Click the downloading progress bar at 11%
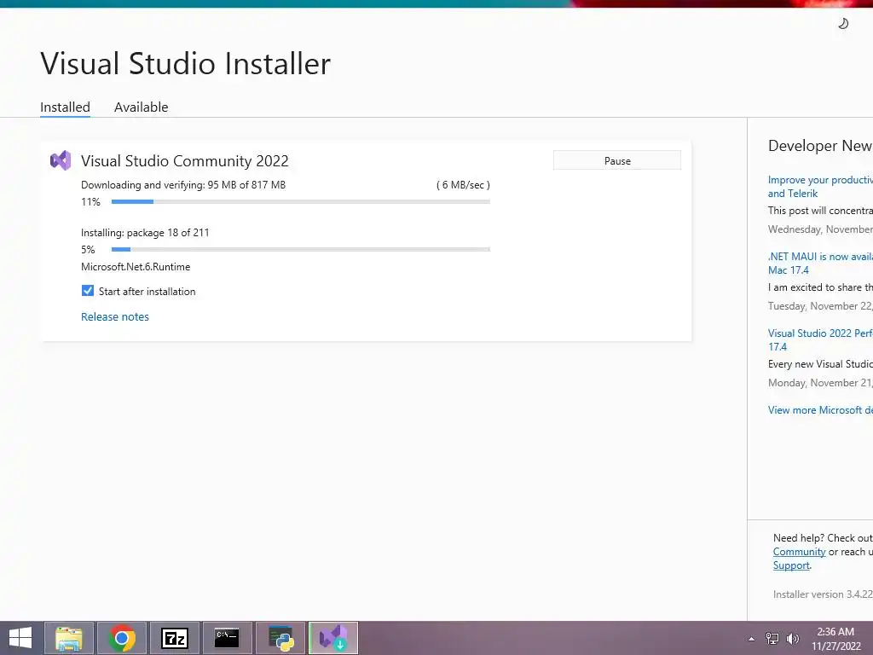 click(x=301, y=201)
